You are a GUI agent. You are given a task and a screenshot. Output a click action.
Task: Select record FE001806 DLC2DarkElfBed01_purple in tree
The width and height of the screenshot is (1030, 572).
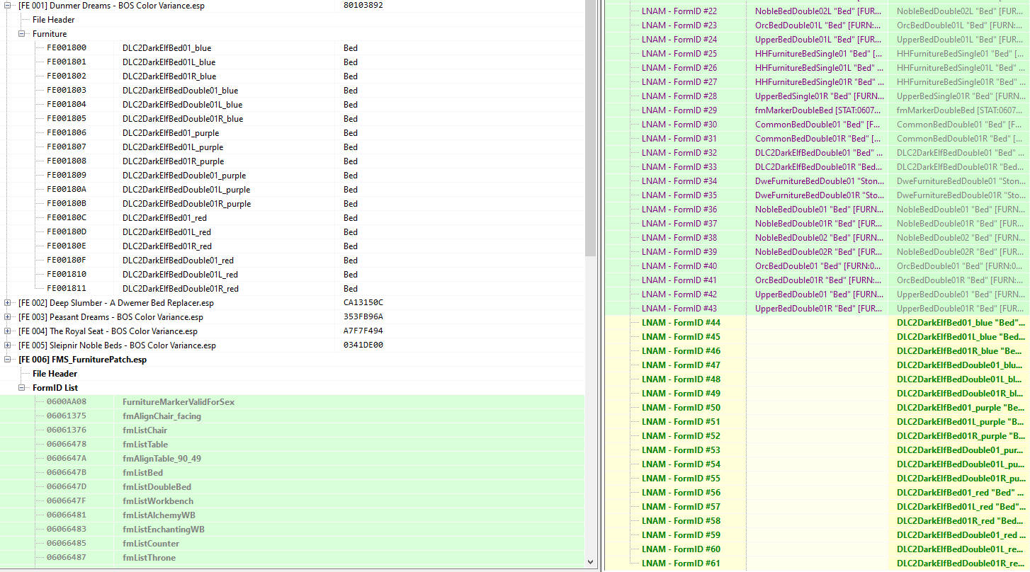(x=293, y=133)
